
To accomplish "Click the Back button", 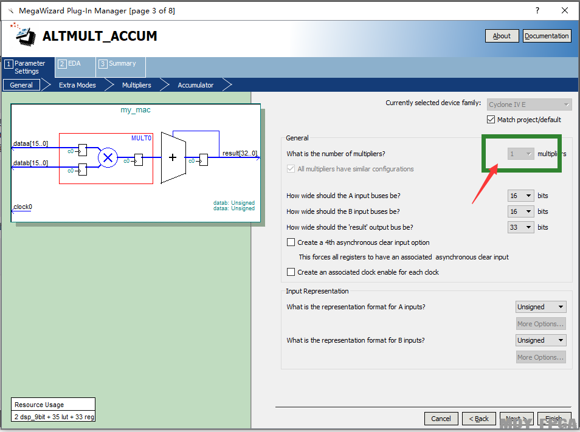I will coord(479,418).
